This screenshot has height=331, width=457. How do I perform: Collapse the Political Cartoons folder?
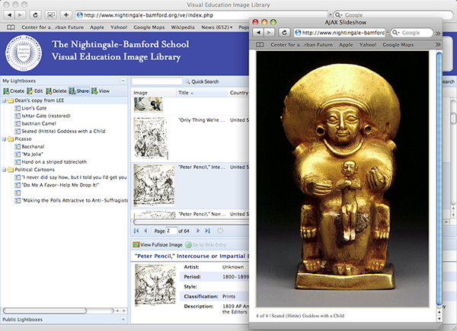pos(4,170)
